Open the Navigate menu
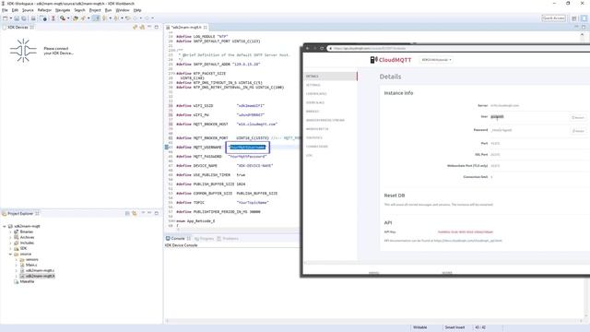590x332 pixels. coord(63,10)
